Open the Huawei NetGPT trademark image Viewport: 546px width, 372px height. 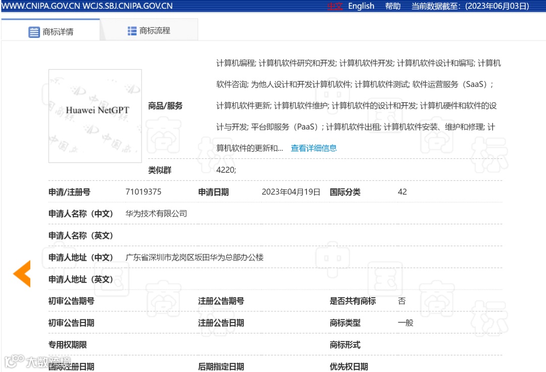[x=95, y=116]
